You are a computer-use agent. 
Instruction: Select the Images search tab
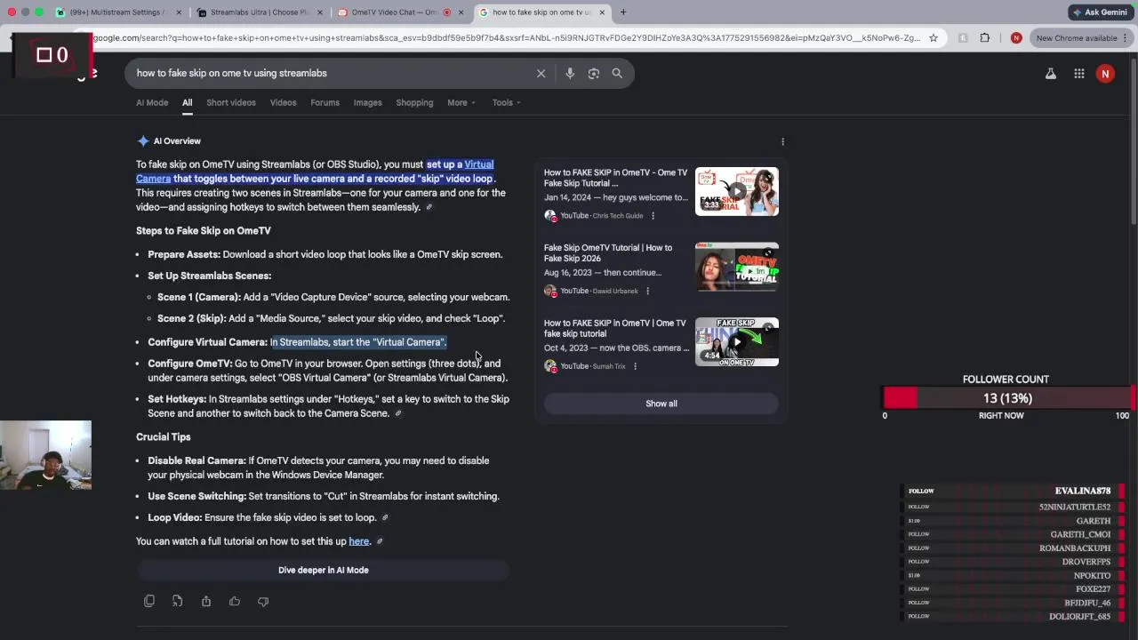coord(367,102)
